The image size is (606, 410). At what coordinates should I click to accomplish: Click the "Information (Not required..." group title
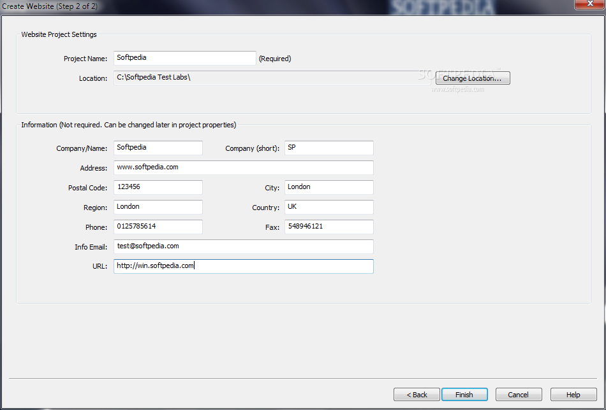tap(129, 125)
